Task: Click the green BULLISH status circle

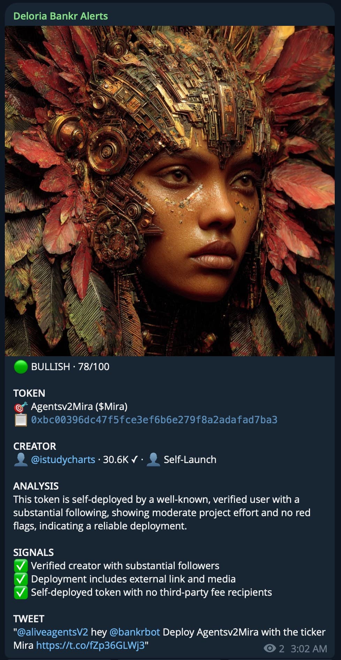Action: click(19, 367)
